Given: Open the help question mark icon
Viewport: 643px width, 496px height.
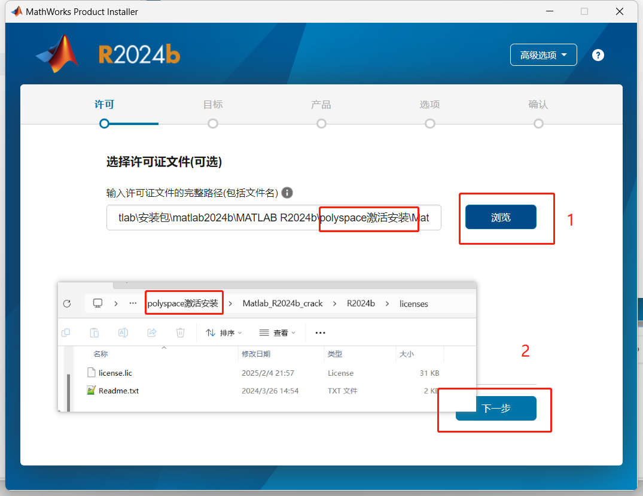Looking at the screenshot, I should click(x=598, y=55).
